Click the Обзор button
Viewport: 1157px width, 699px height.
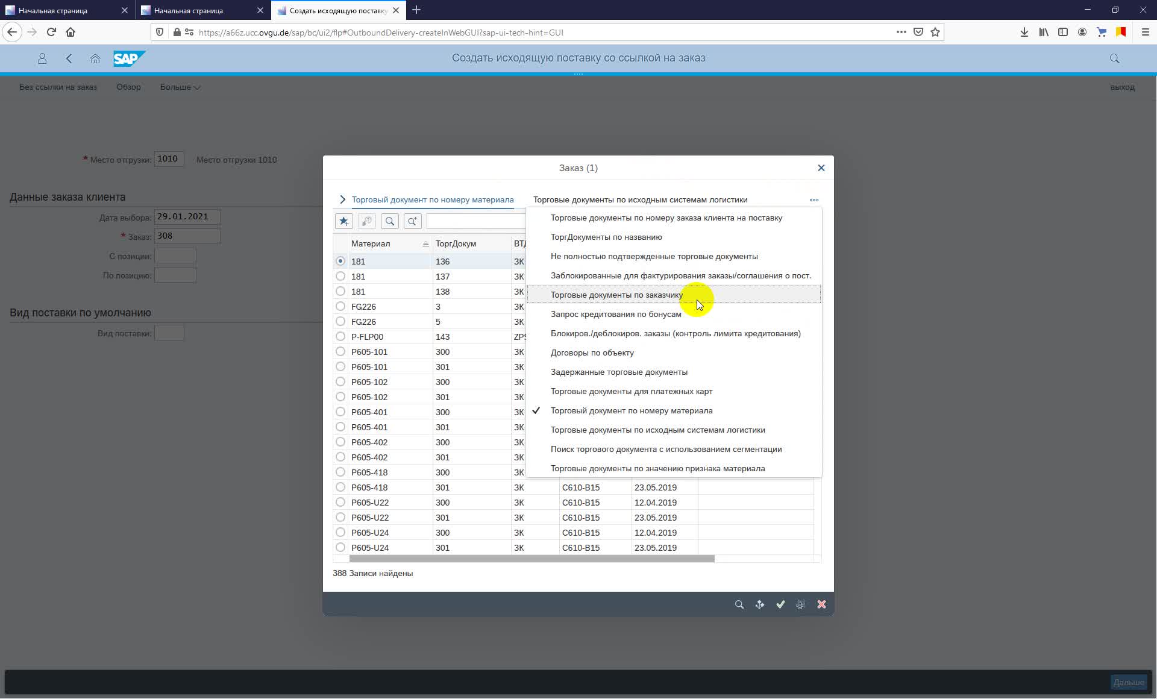coord(128,87)
